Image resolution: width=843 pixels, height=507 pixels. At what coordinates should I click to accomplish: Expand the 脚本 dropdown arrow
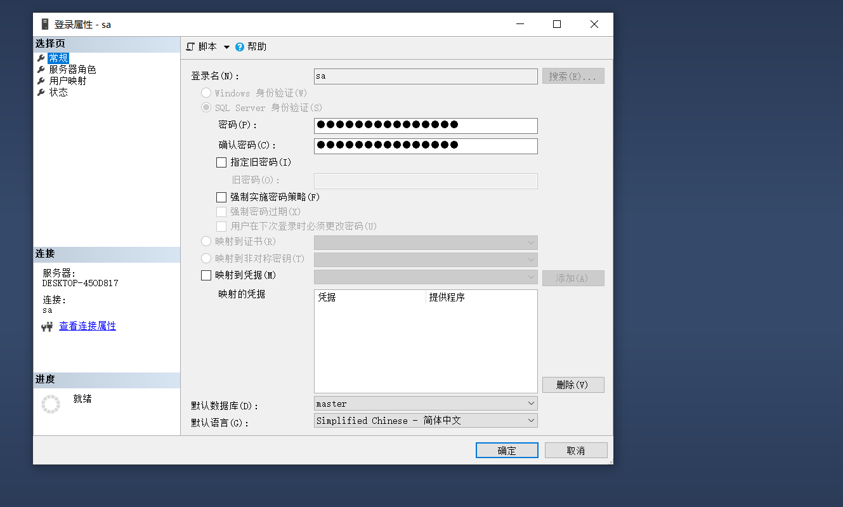pyautogui.click(x=226, y=46)
